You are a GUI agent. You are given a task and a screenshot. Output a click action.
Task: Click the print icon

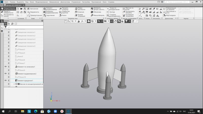click(x=18, y=12)
